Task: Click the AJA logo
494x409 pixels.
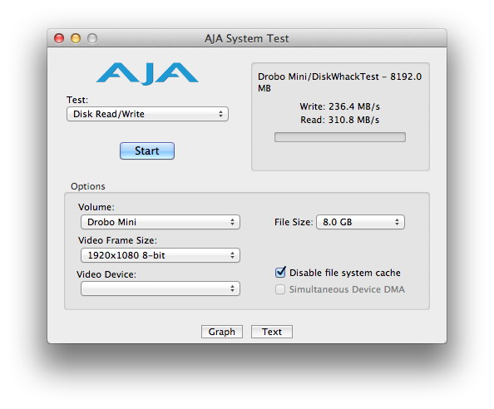Action: [147, 73]
